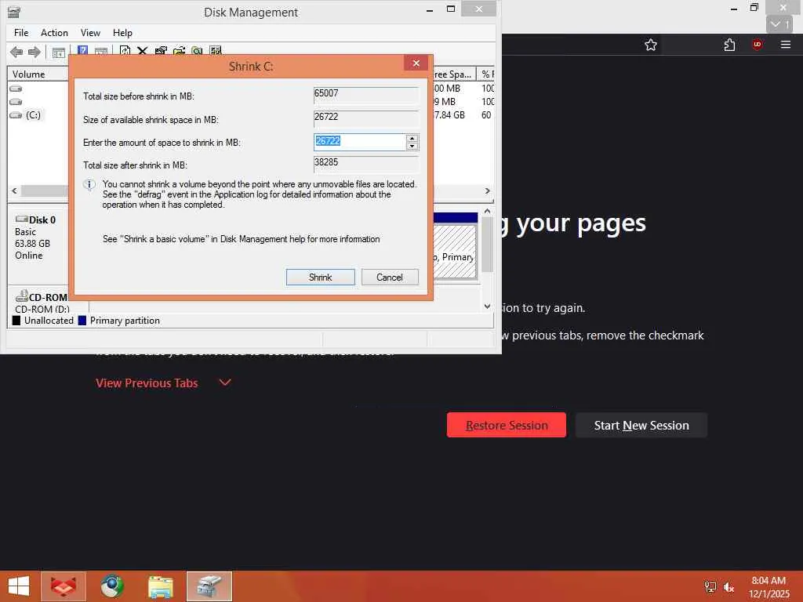Click the Disk Management taskbar icon
The image size is (803, 602).
[209, 586]
